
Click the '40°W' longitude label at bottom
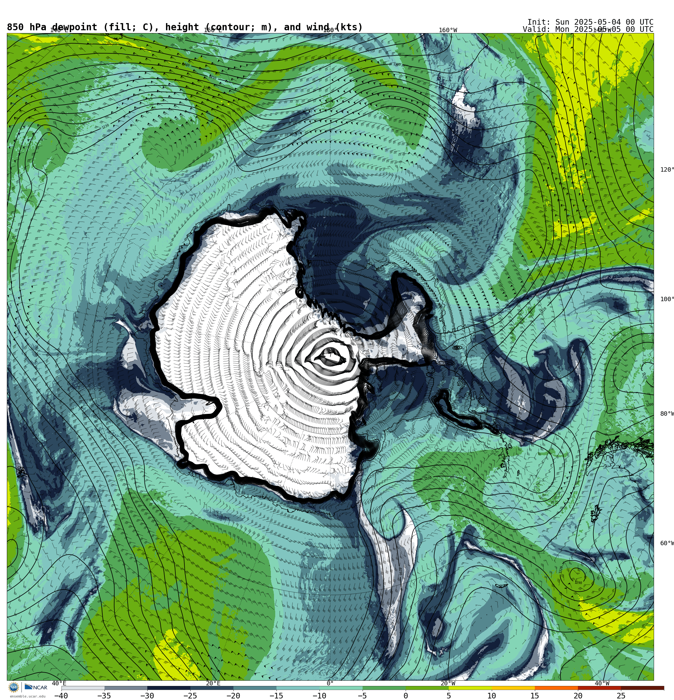(x=602, y=683)
